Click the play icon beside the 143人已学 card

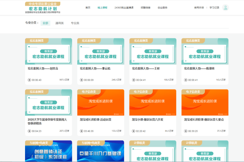[186, 80]
